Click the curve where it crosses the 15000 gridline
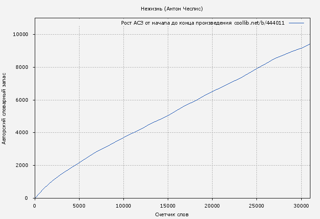Image resolution: width=320 pixels, height=219 pixels. (x=168, y=115)
